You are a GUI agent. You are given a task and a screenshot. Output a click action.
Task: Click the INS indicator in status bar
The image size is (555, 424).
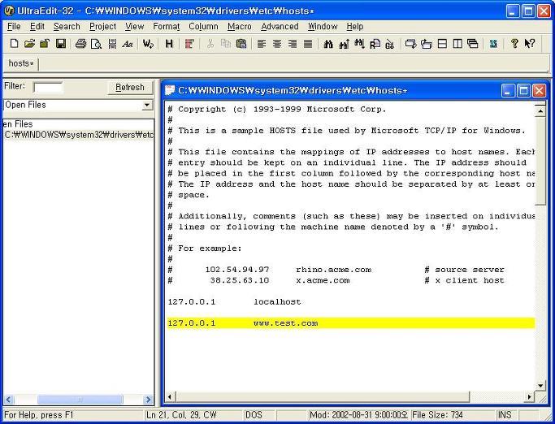[505, 415]
